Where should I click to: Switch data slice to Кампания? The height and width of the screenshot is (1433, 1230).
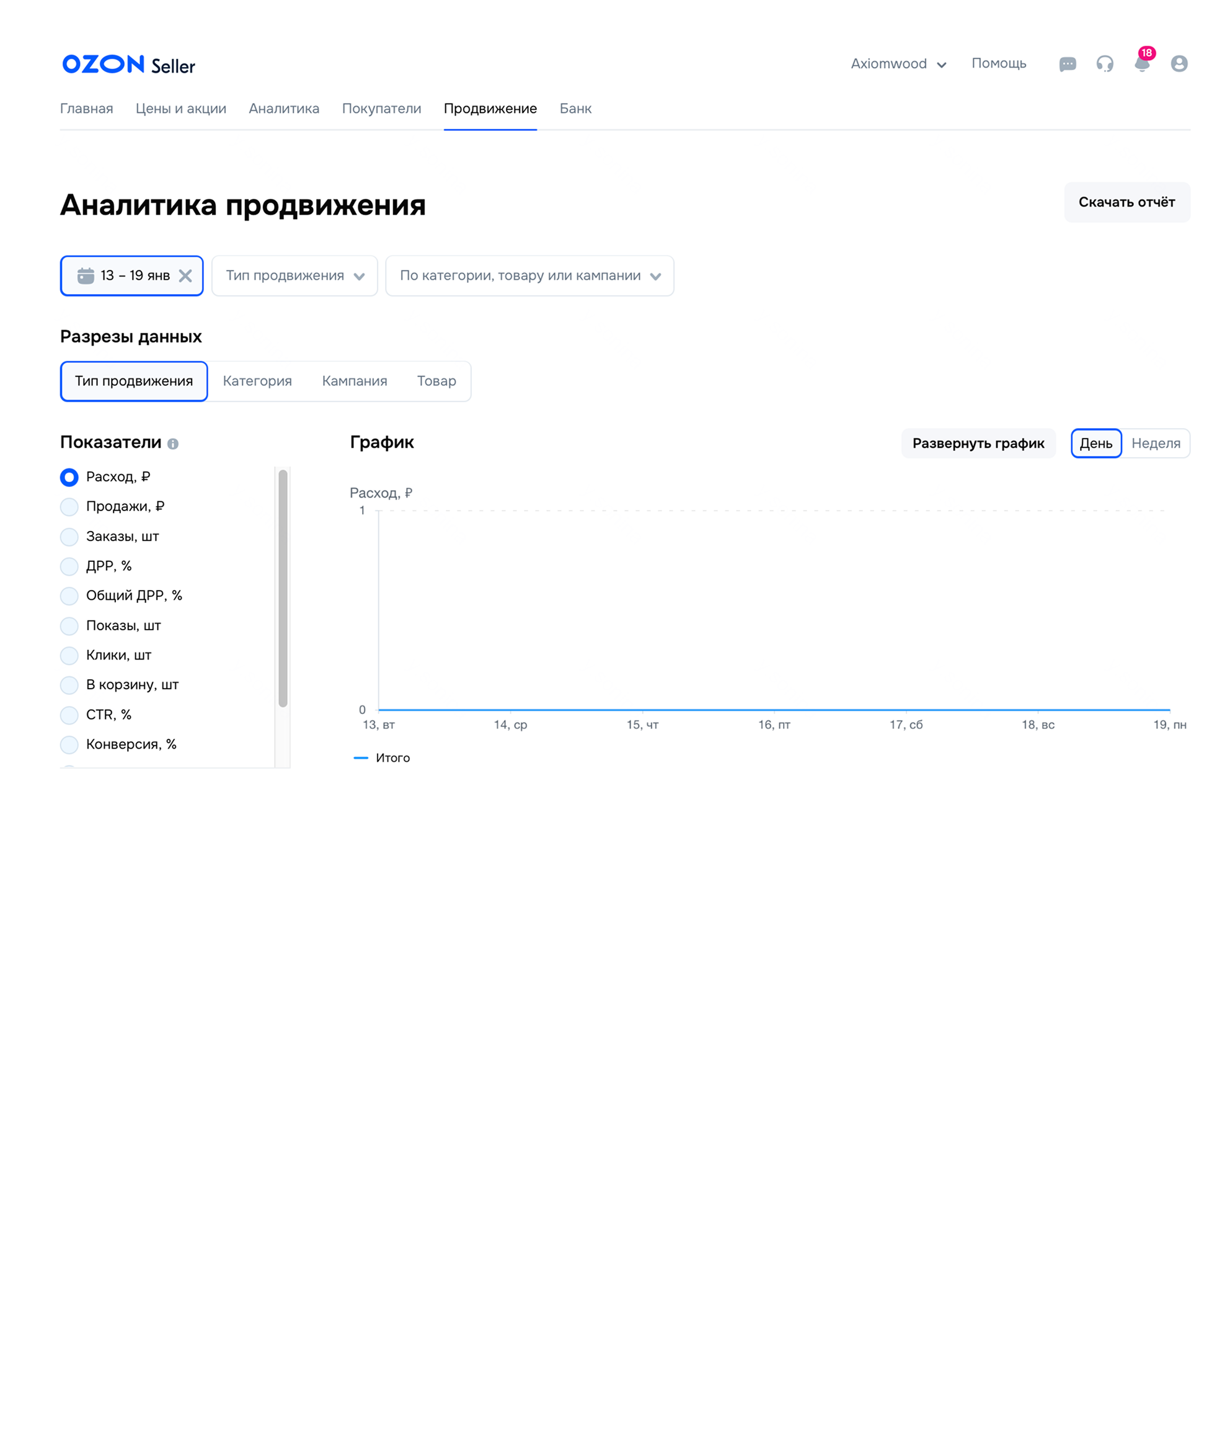point(355,381)
